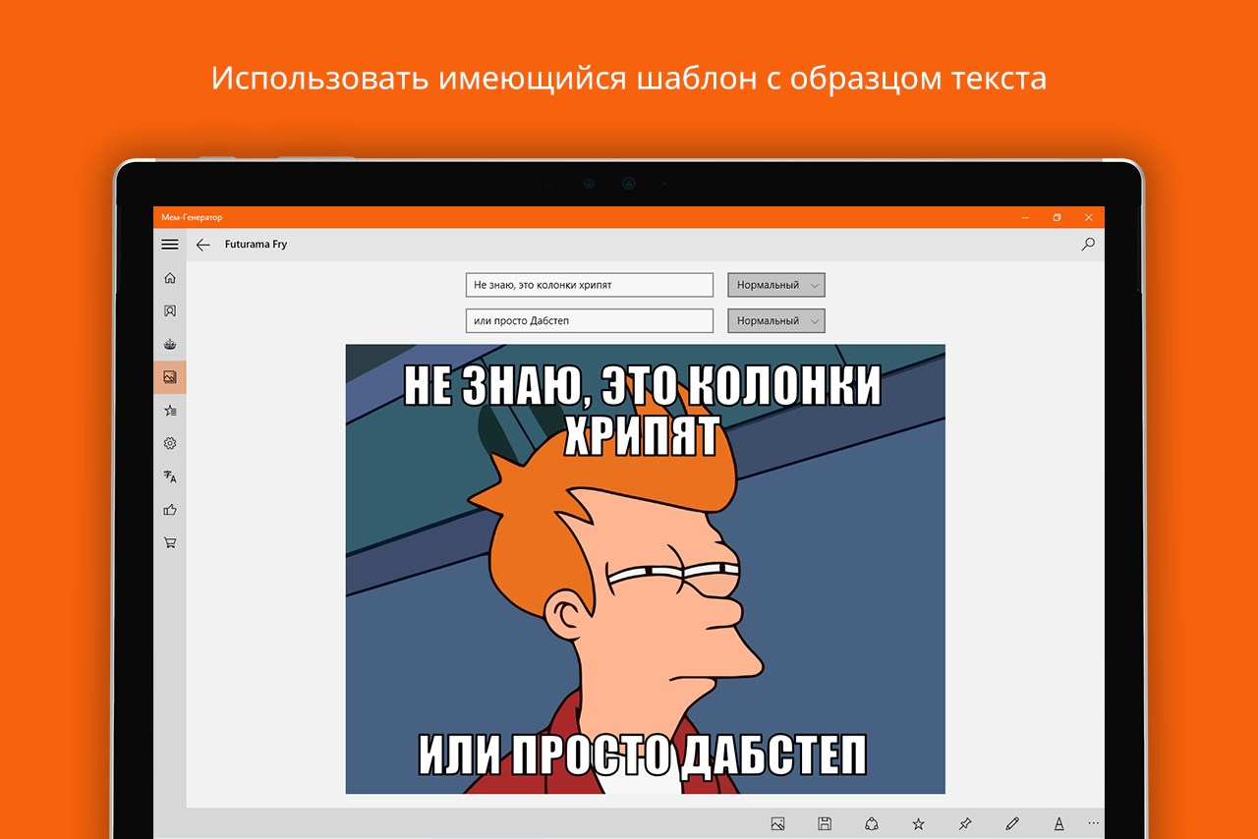Image resolution: width=1258 pixels, height=839 pixels.
Task: Click the 'или просто Дабстеп' text field
Action: coord(590,321)
